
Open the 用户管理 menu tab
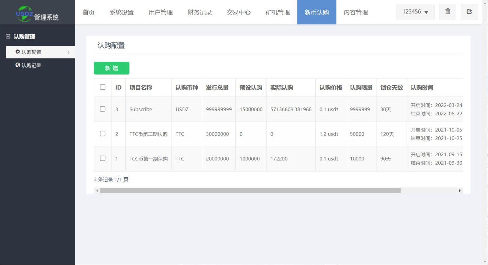point(161,12)
